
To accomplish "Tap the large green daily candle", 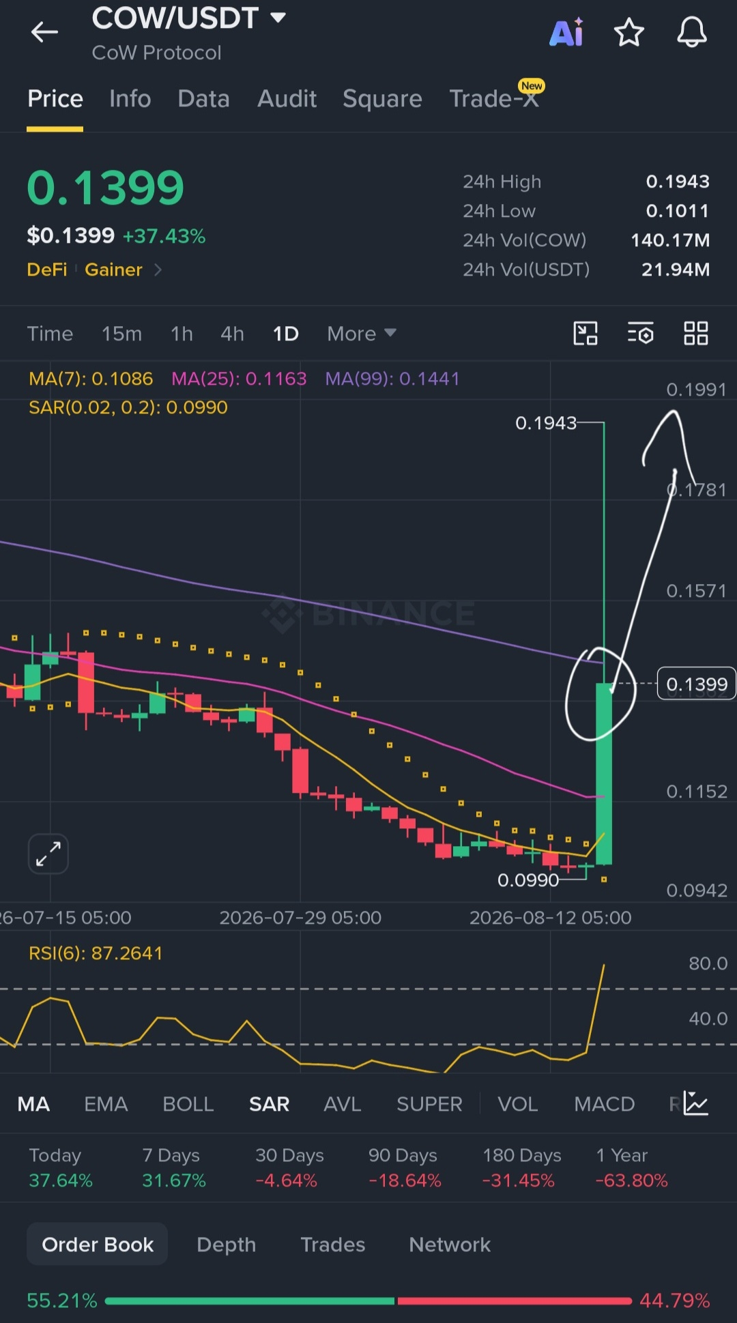I will [604, 774].
